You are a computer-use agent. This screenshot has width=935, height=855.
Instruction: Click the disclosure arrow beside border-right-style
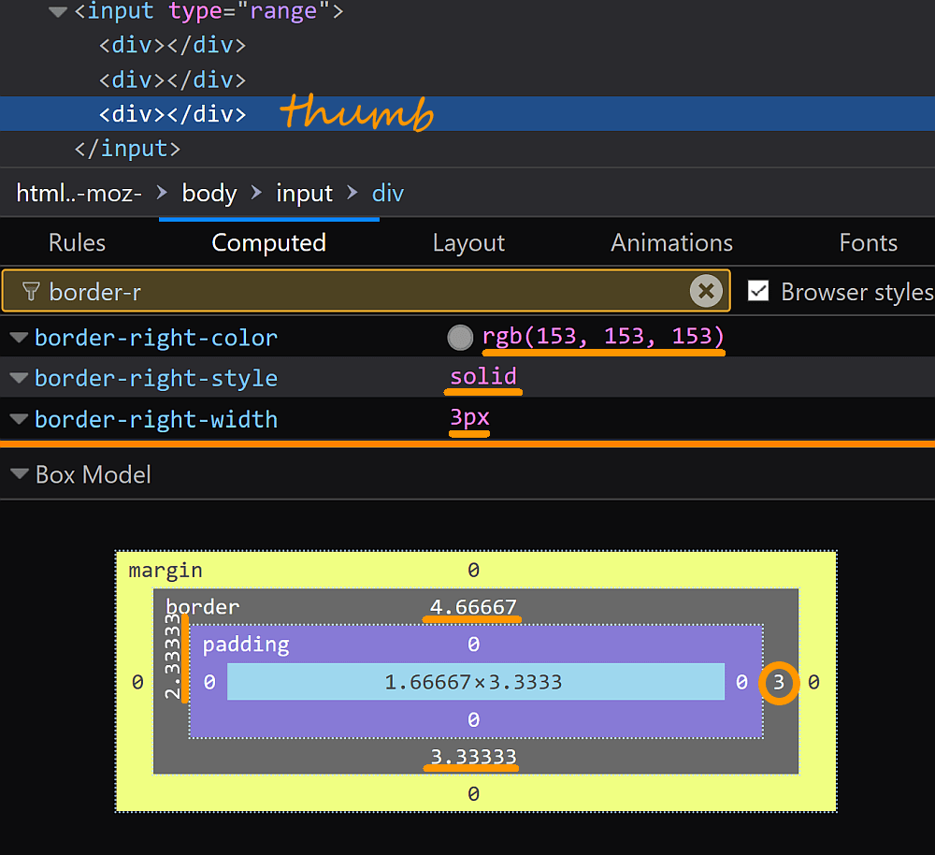pos(19,378)
